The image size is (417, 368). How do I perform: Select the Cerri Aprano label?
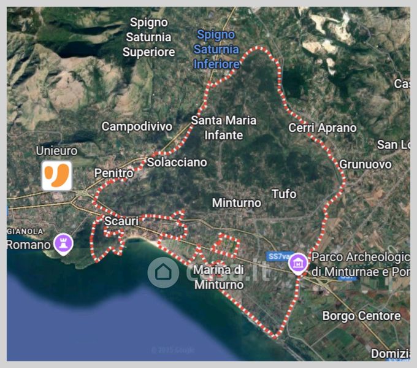pos(323,128)
